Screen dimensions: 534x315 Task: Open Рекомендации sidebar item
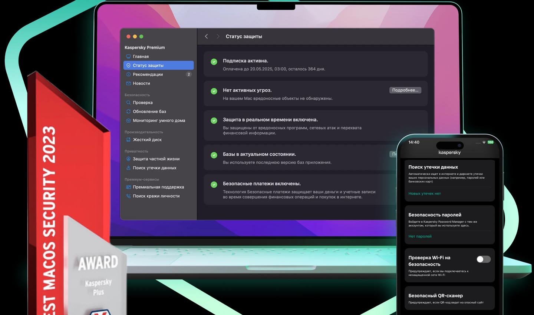click(x=158, y=74)
